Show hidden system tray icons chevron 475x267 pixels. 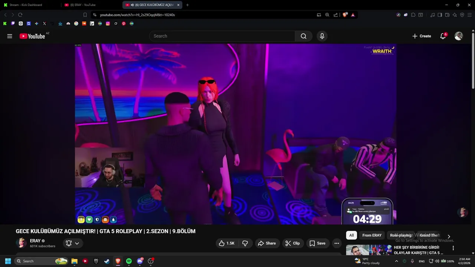pyautogui.click(x=396, y=261)
